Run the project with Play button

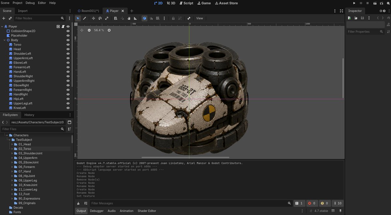click(x=355, y=3)
